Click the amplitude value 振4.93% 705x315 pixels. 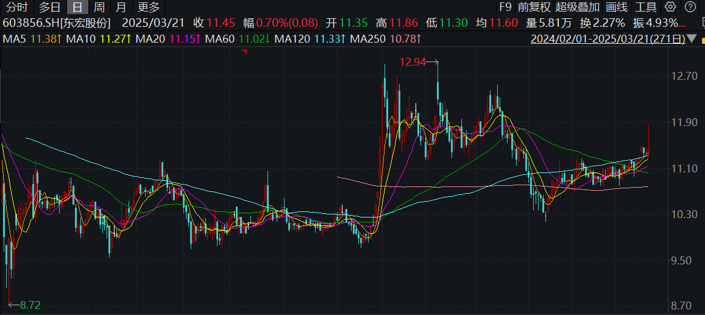point(656,23)
